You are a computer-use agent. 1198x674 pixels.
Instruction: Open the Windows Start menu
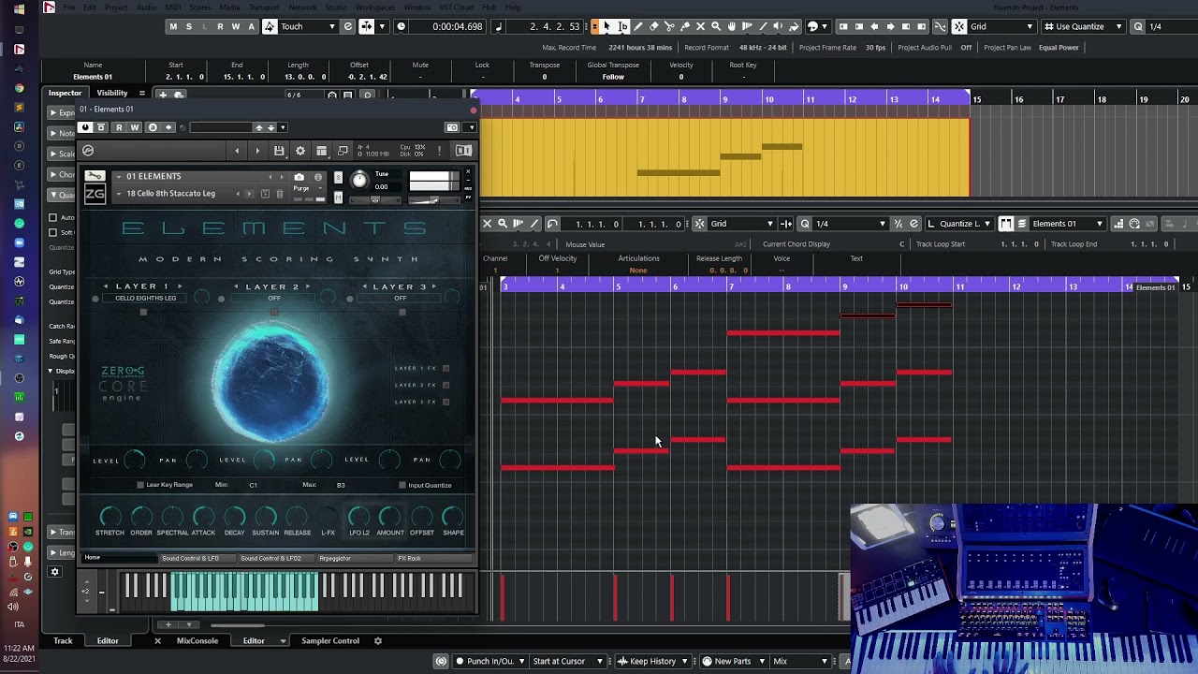(x=19, y=9)
